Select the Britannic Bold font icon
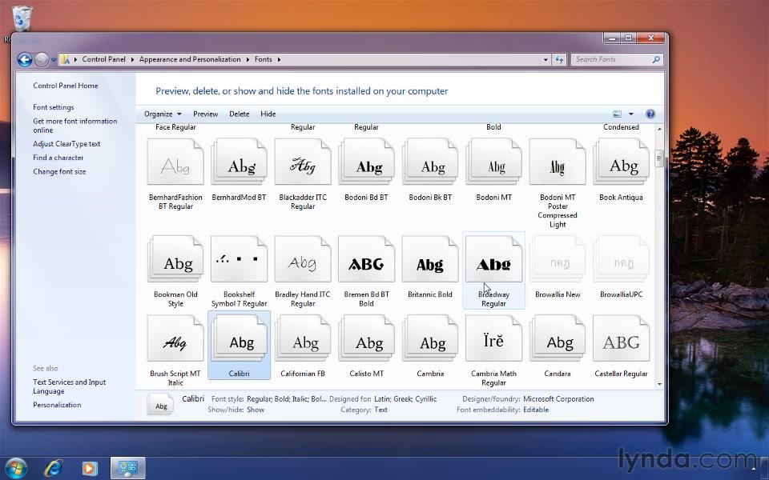 click(x=430, y=259)
